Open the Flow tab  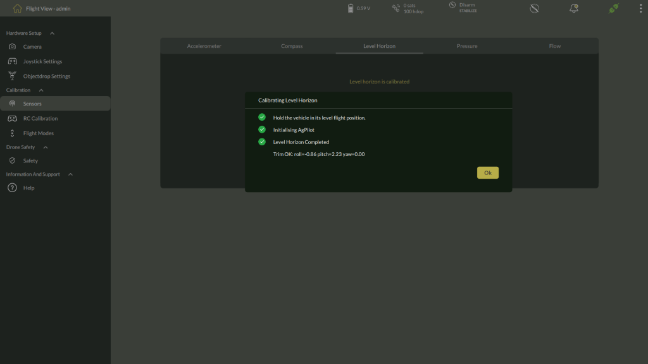[x=554, y=45]
